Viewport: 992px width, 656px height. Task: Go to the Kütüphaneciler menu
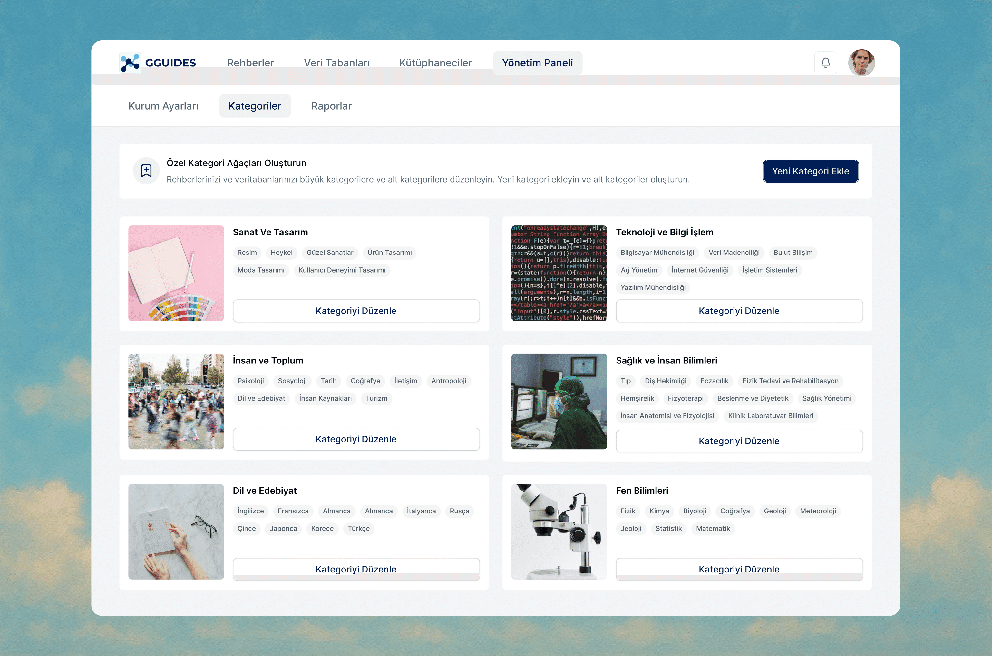point(435,63)
